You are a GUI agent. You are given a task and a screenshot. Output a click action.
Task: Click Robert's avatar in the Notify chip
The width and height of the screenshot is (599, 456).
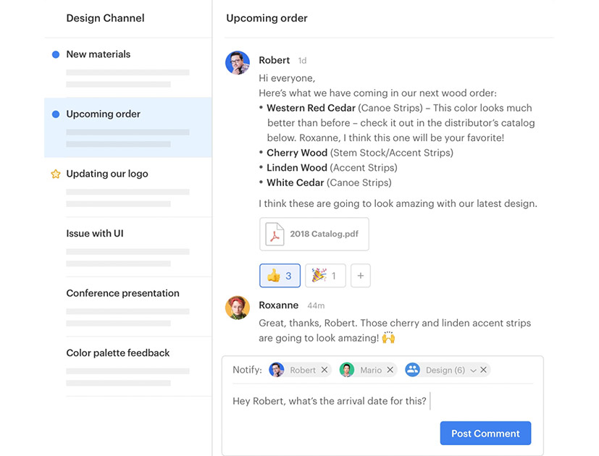[277, 370]
